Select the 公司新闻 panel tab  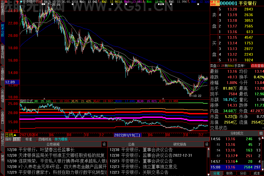pyautogui.click(x=53, y=144)
